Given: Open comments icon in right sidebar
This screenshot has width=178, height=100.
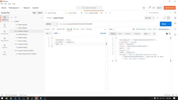Looking at the screenshot, I should [x=175, y=23].
